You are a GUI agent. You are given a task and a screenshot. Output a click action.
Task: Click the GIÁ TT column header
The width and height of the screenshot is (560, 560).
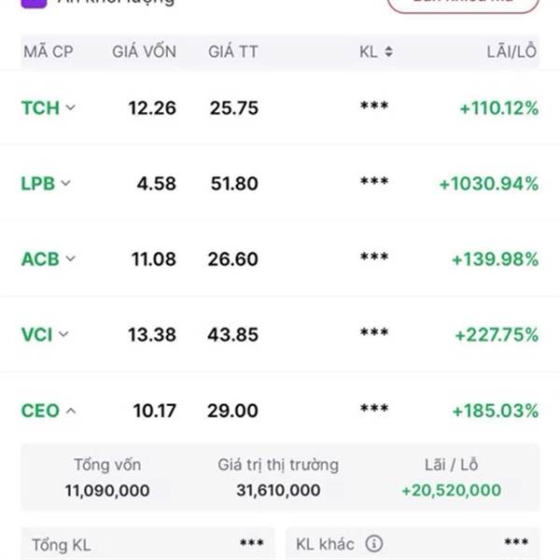(233, 52)
